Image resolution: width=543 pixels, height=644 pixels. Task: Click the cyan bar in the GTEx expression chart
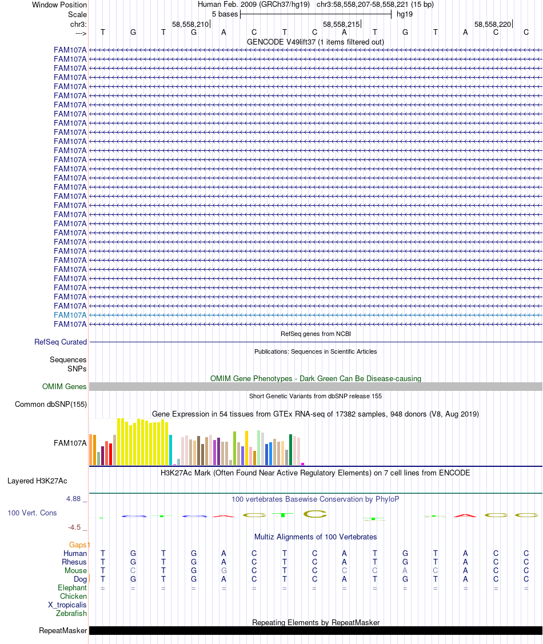(170, 450)
